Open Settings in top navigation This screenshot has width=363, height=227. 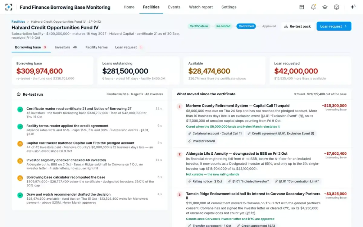click(229, 7)
